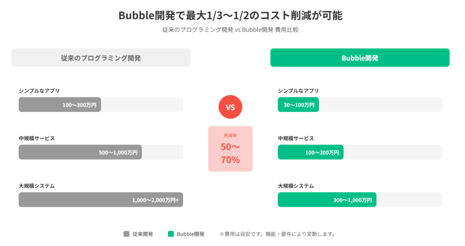Click the green 300〜1,000万円 bar
The height and width of the screenshot is (246, 465).
327,200
